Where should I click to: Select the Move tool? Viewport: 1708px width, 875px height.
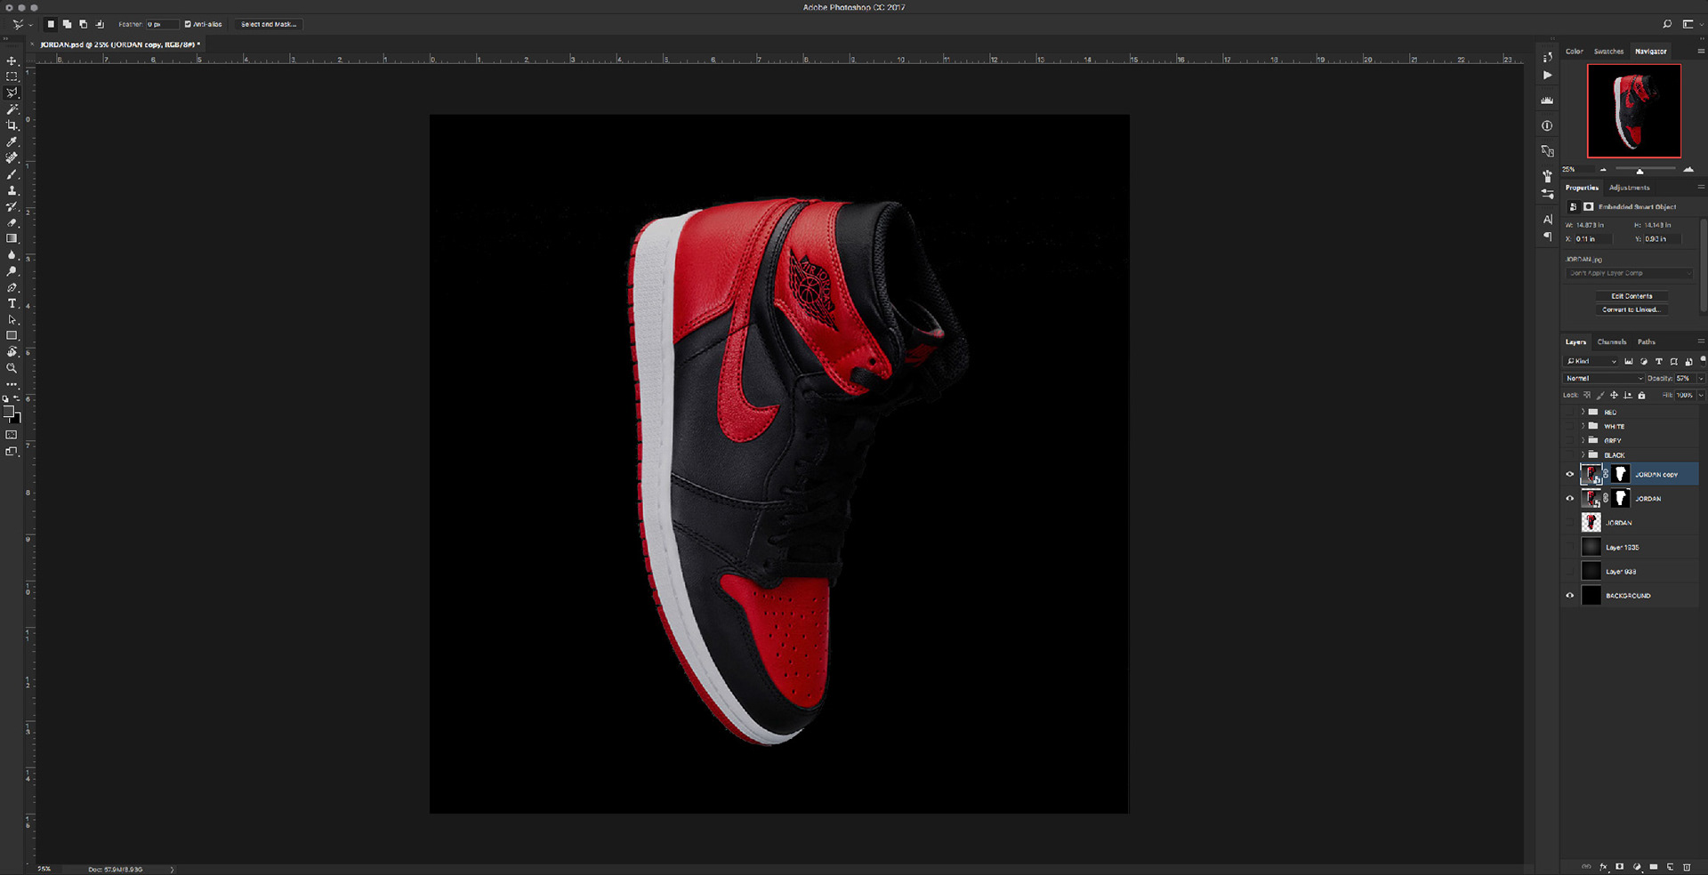12,60
